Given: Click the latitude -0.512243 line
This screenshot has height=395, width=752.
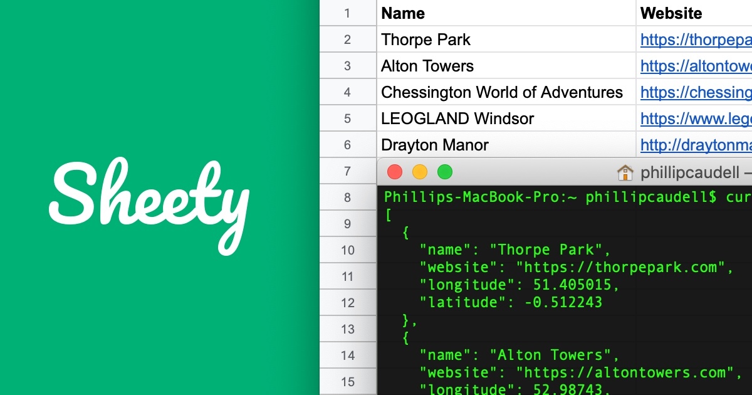Looking at the screenshot, I should (x=511, y=302).
